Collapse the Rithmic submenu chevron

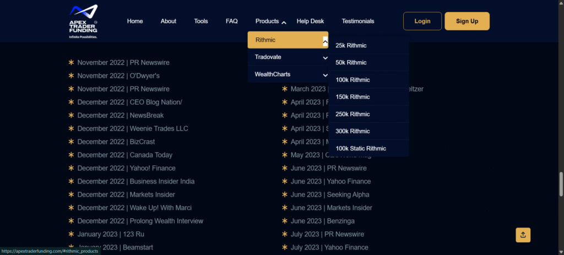point(325,42)
